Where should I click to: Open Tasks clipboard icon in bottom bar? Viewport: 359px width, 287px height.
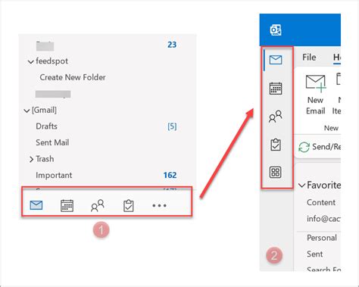(129, 205)
